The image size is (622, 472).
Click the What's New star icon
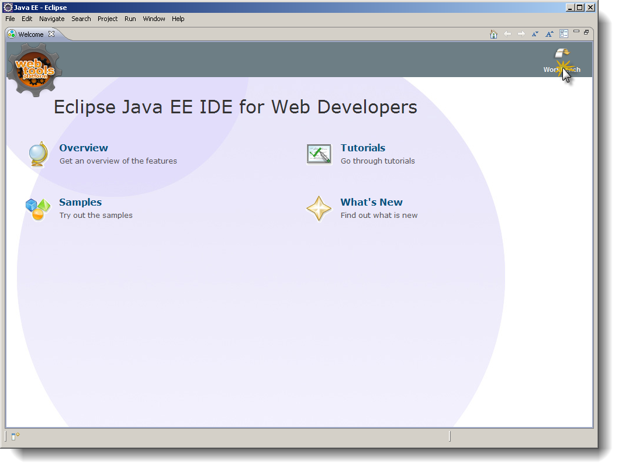(x=319, y=208)
